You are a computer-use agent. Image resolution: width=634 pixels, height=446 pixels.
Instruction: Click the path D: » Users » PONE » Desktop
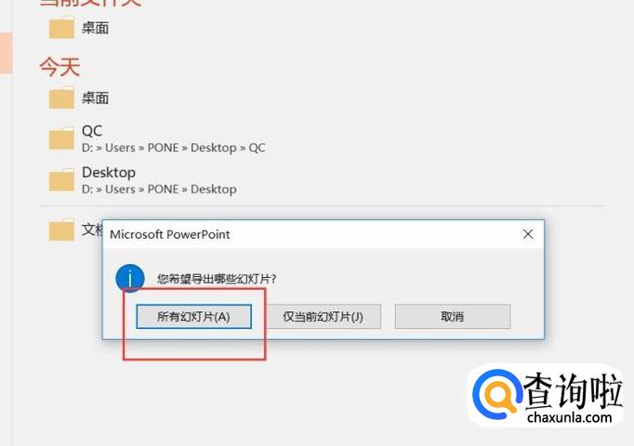159,189
